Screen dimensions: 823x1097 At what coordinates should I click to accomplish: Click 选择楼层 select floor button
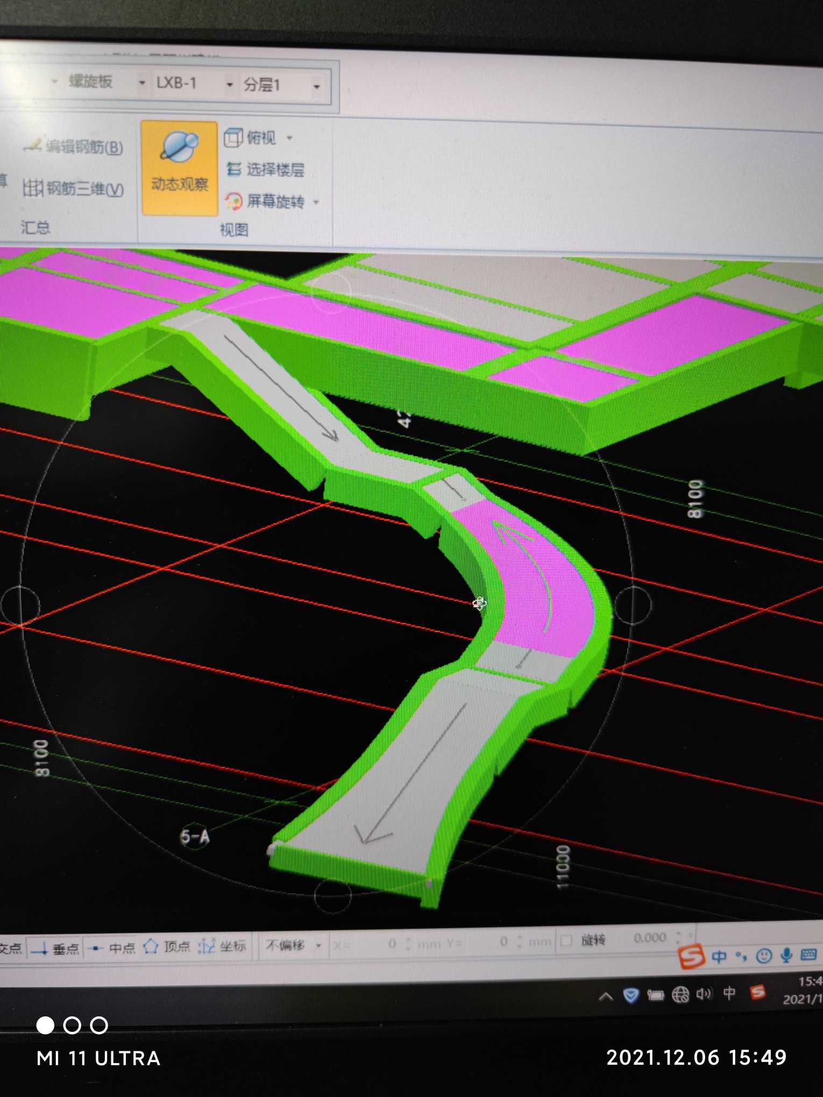[265, 169]
